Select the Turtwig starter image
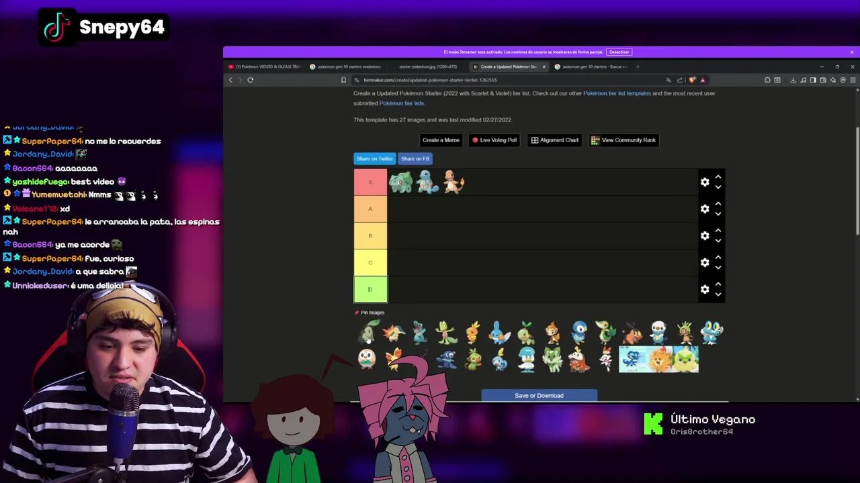Screen dimensions: 860x483 click(526, 332)
